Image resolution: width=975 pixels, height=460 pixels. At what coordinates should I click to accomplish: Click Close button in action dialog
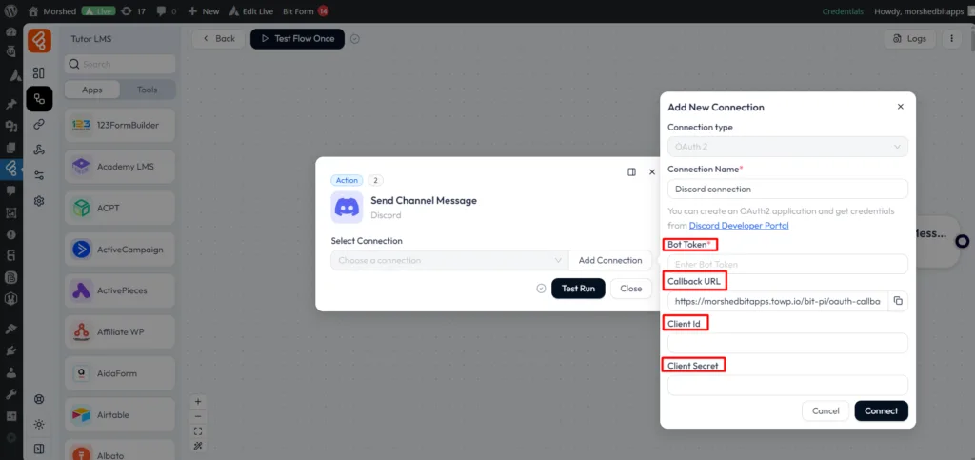(x=631, y=289)
